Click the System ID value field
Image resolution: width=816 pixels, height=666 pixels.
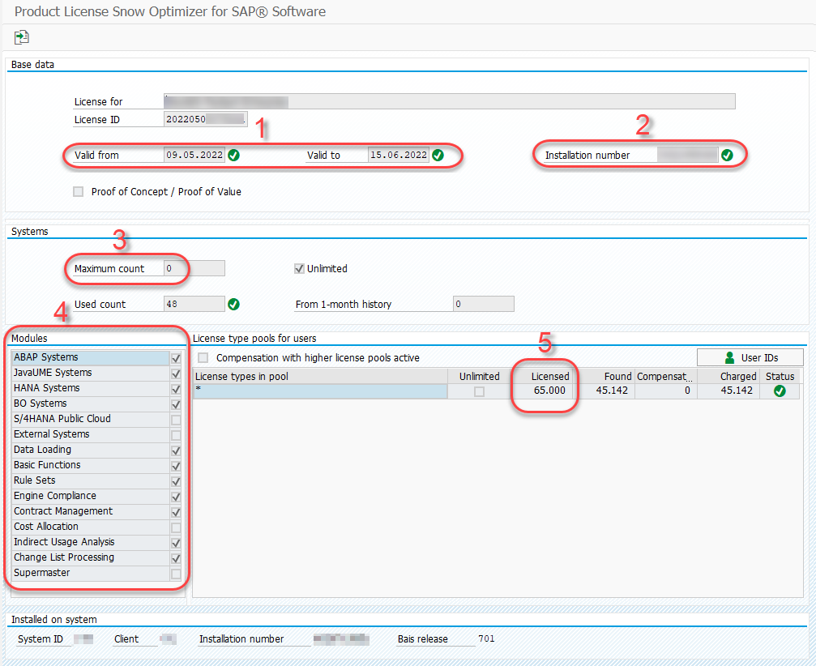[83, 639]
